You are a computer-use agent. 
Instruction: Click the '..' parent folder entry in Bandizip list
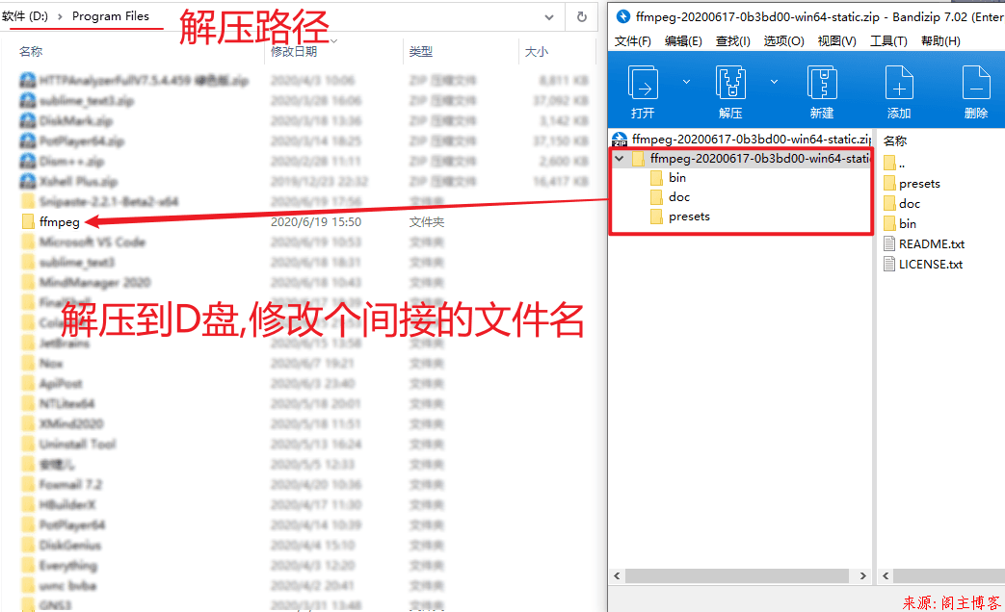[x=894, y=164]
